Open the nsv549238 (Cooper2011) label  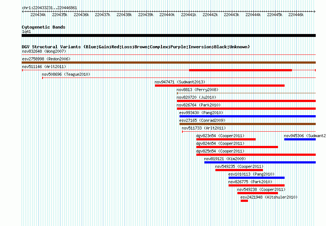pos(261,189)
